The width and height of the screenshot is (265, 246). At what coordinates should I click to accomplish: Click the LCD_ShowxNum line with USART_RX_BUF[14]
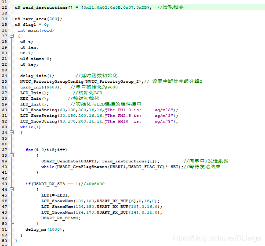point(102,212)
